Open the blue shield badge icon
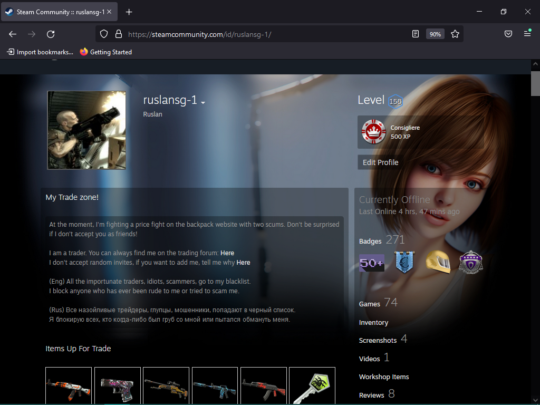The height and width of the screenshot is (405, 540). [404, 262]
